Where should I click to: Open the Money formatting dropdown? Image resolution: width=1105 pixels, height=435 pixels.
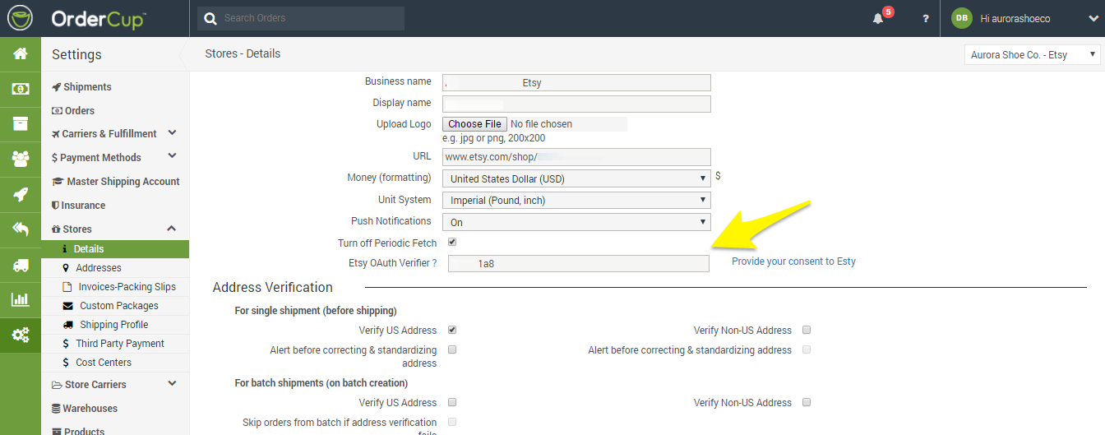(x=576, y=178)
